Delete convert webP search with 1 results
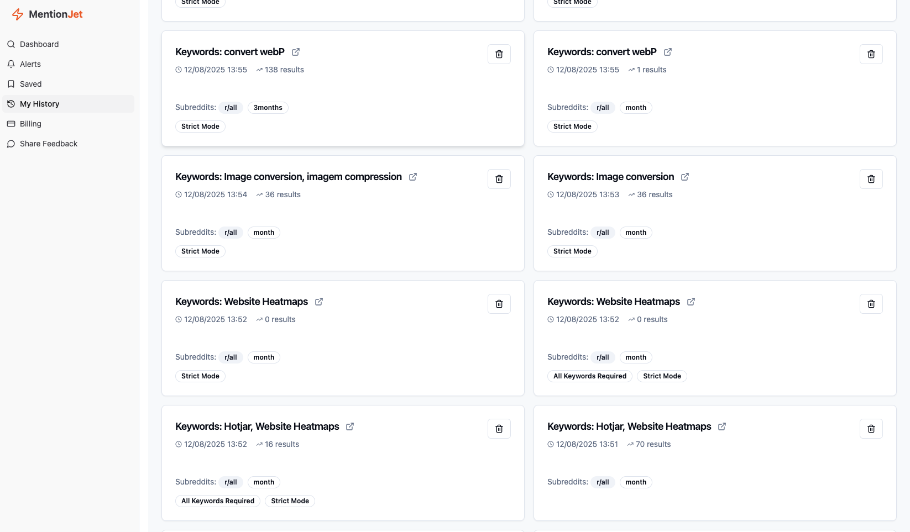 (x=871, y=54)
